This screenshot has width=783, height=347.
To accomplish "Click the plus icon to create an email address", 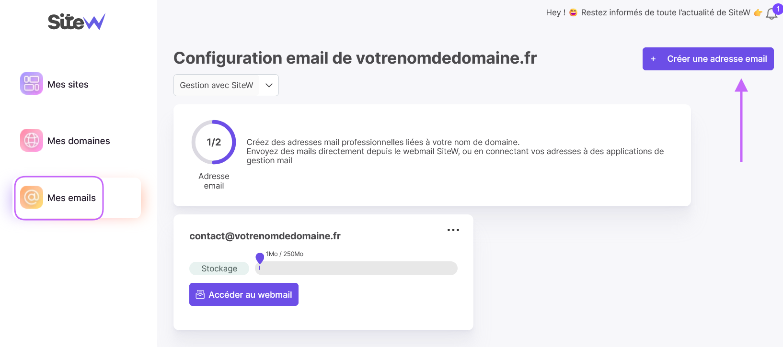I will (x=653, y=59).
